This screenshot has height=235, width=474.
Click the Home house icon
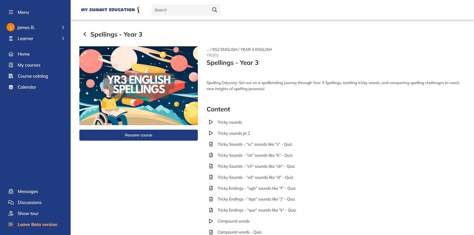click(x=11, y=54)
